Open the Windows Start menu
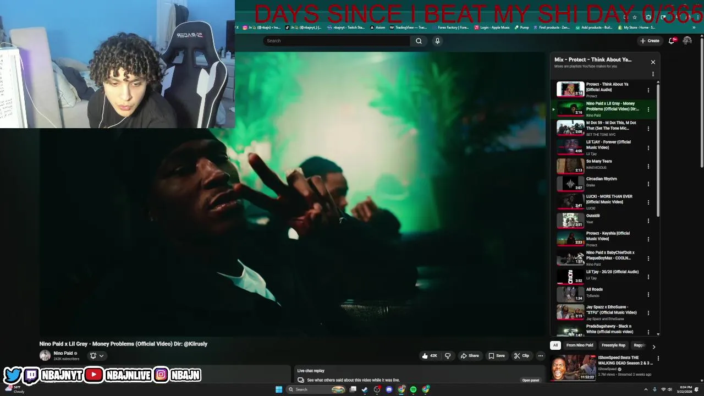Image resolution: width=704 pixels, height=396 pixels. coord(279,389)
